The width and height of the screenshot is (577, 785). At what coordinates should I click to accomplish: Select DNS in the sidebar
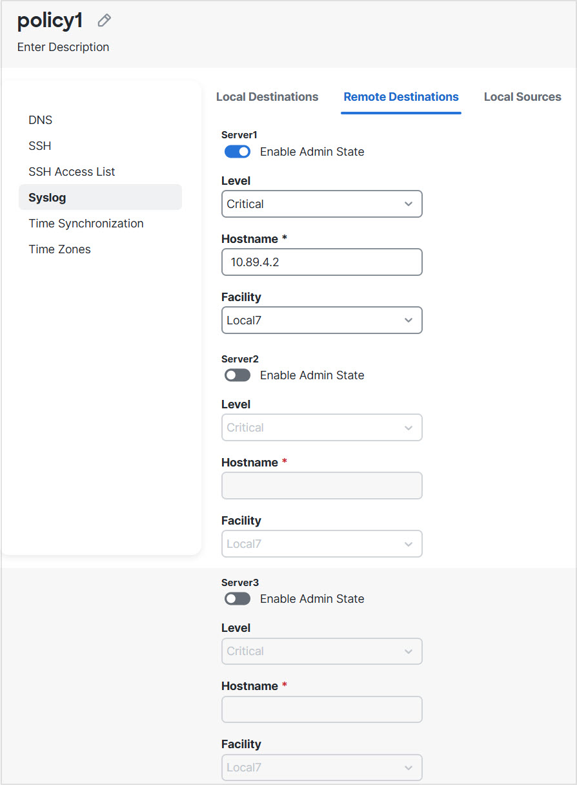click(x=40, y=120)
